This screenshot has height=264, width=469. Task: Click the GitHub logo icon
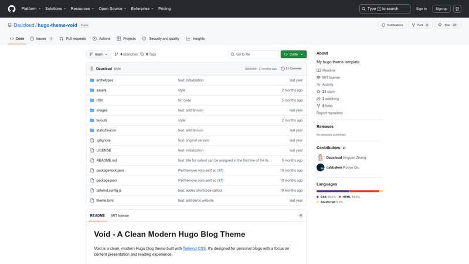[x=12, y=9]
